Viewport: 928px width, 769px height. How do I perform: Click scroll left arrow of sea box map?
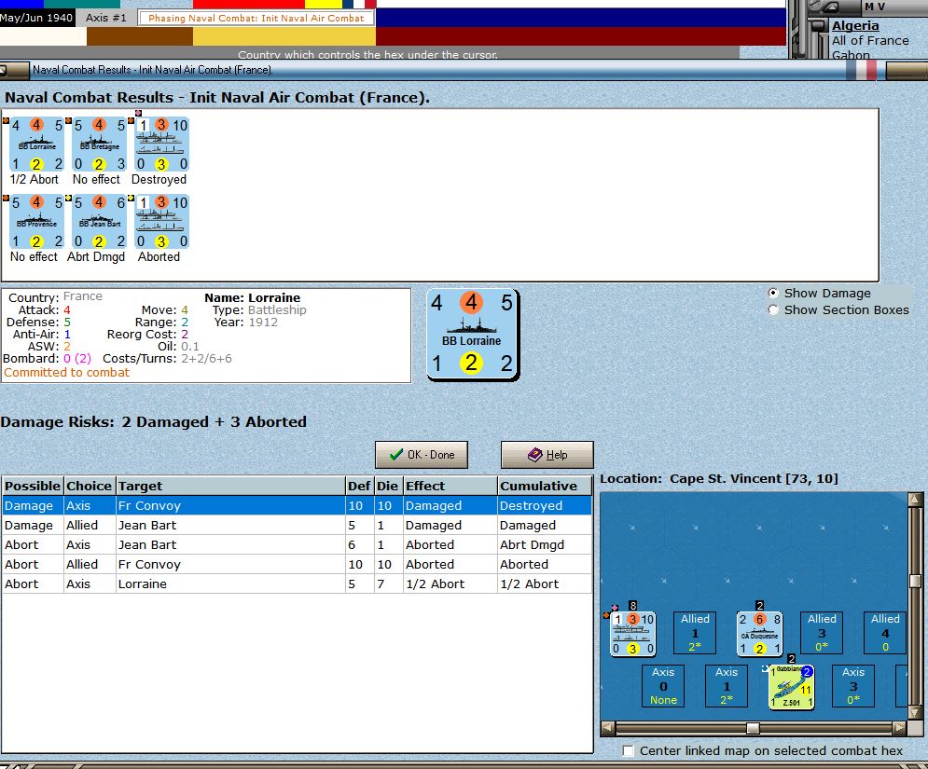(x=608, y=728)
